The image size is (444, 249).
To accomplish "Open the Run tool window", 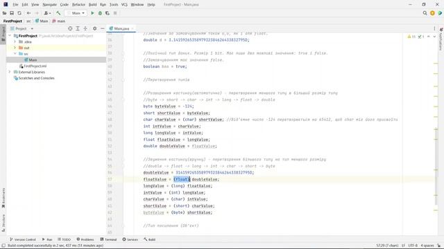I will tap(47, 239).
